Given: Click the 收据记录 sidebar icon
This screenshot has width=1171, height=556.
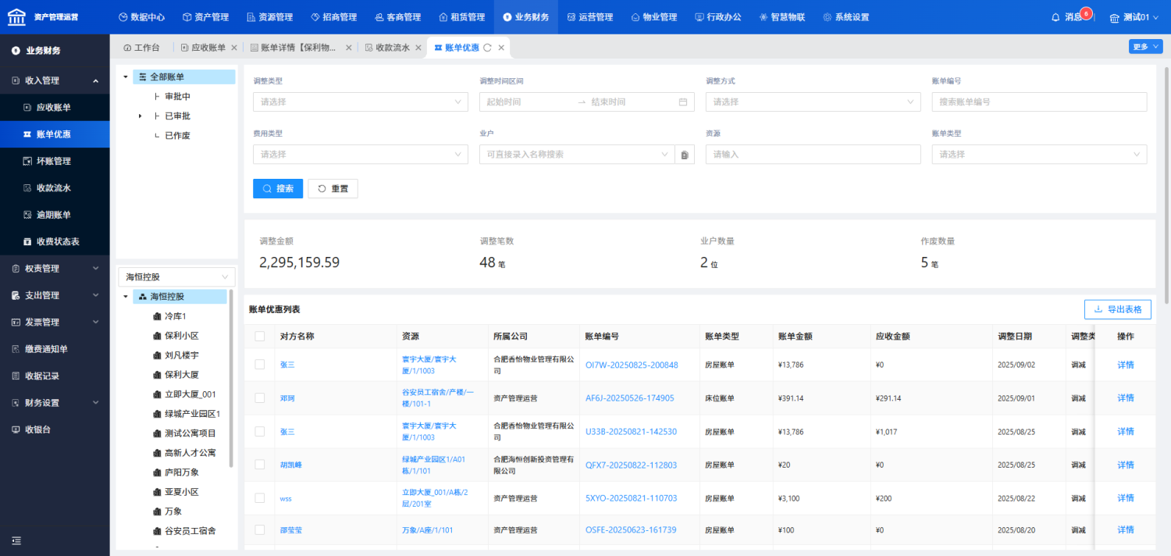Looking at the screenshot, I should 16,376.
